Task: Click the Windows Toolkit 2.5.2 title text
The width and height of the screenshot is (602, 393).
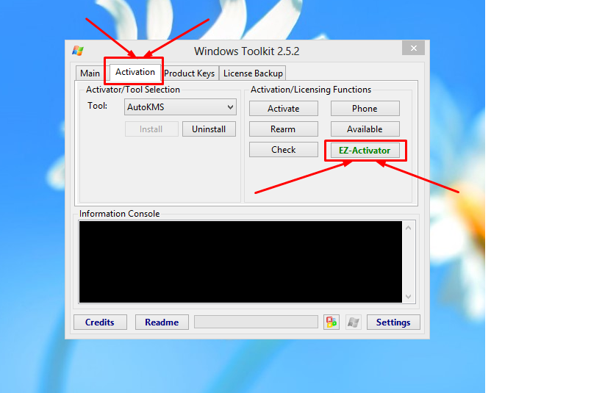Action: 246,51
